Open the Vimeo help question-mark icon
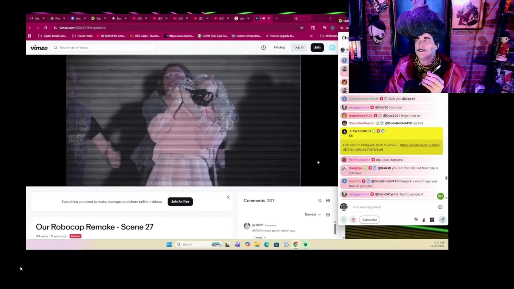The image size is (514, 289). (x=263, y=47)
